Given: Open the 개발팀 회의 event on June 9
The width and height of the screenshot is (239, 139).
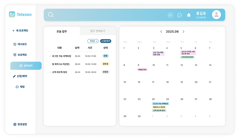Looking at the screenshot, I should tap(142, 70).
